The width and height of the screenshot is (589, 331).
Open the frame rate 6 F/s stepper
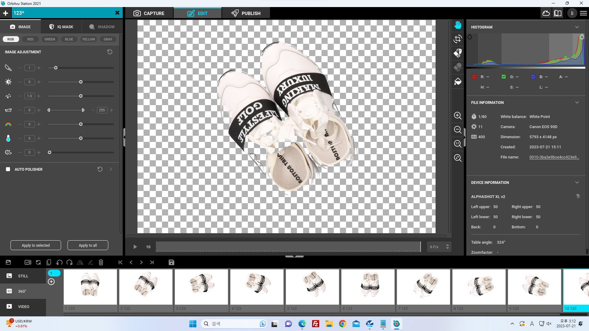click(448, 247)
